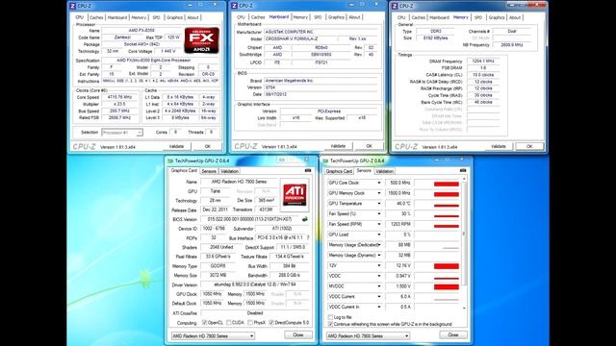The image size is (616, 346).
Task: Click the AMD Radeon HD 7900 Series name field
Action: coord(239,182)
